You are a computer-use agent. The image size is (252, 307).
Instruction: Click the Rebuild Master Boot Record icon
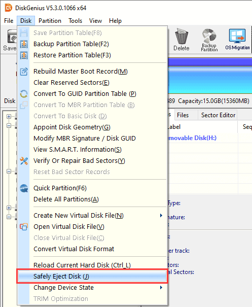(x=24, y=72)
